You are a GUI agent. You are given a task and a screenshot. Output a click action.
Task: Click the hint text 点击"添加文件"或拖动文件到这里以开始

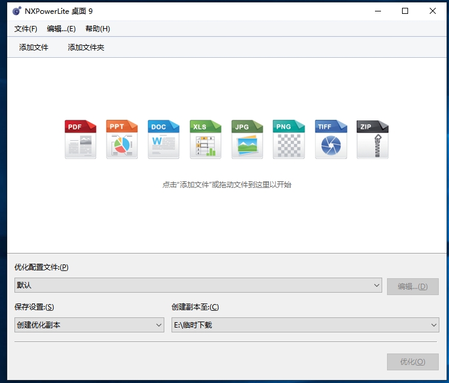pos(227,184)
